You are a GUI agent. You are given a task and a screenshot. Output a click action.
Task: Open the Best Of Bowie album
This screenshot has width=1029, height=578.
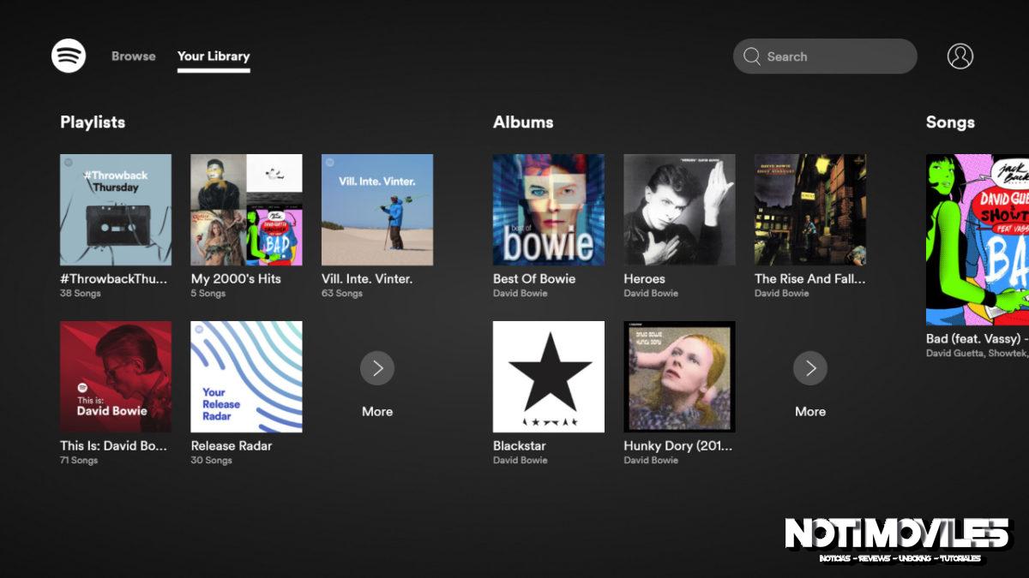click(x=548, y=210)
